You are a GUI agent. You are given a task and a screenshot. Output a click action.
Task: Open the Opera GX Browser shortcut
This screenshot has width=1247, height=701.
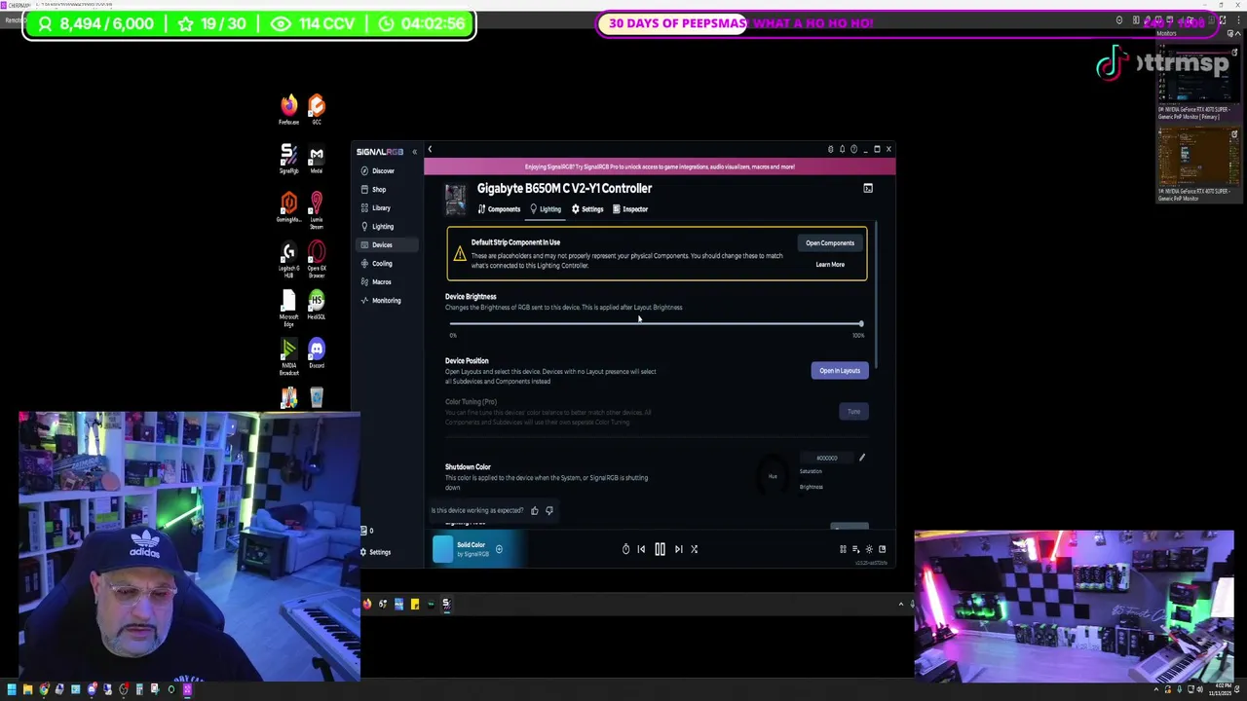(317, 258)
